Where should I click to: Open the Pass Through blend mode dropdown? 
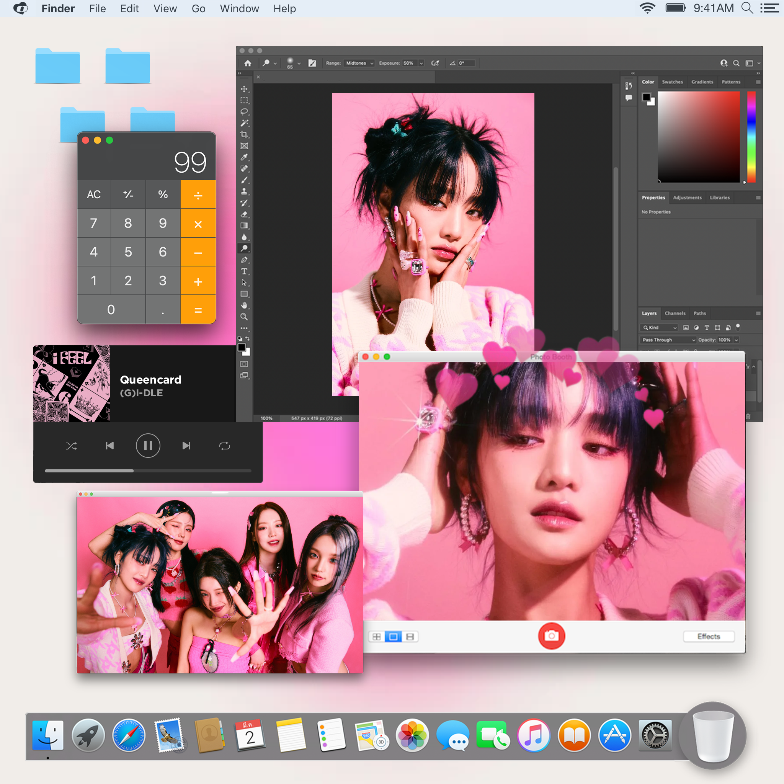(668, 340)
